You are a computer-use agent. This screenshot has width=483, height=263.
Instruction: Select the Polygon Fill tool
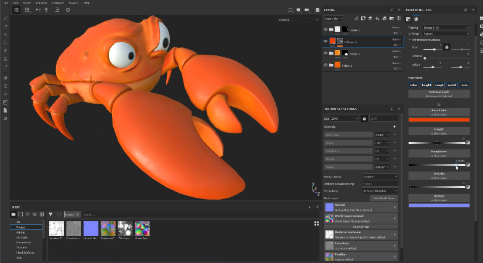tap(6, 42)
